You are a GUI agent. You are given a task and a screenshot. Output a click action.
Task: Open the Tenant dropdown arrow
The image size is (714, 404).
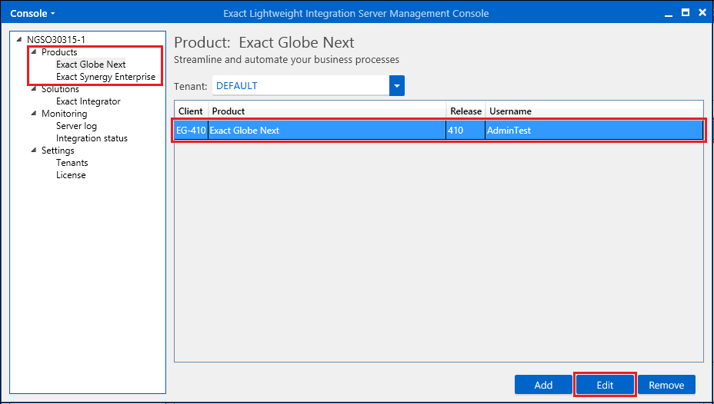click(397, 86)
